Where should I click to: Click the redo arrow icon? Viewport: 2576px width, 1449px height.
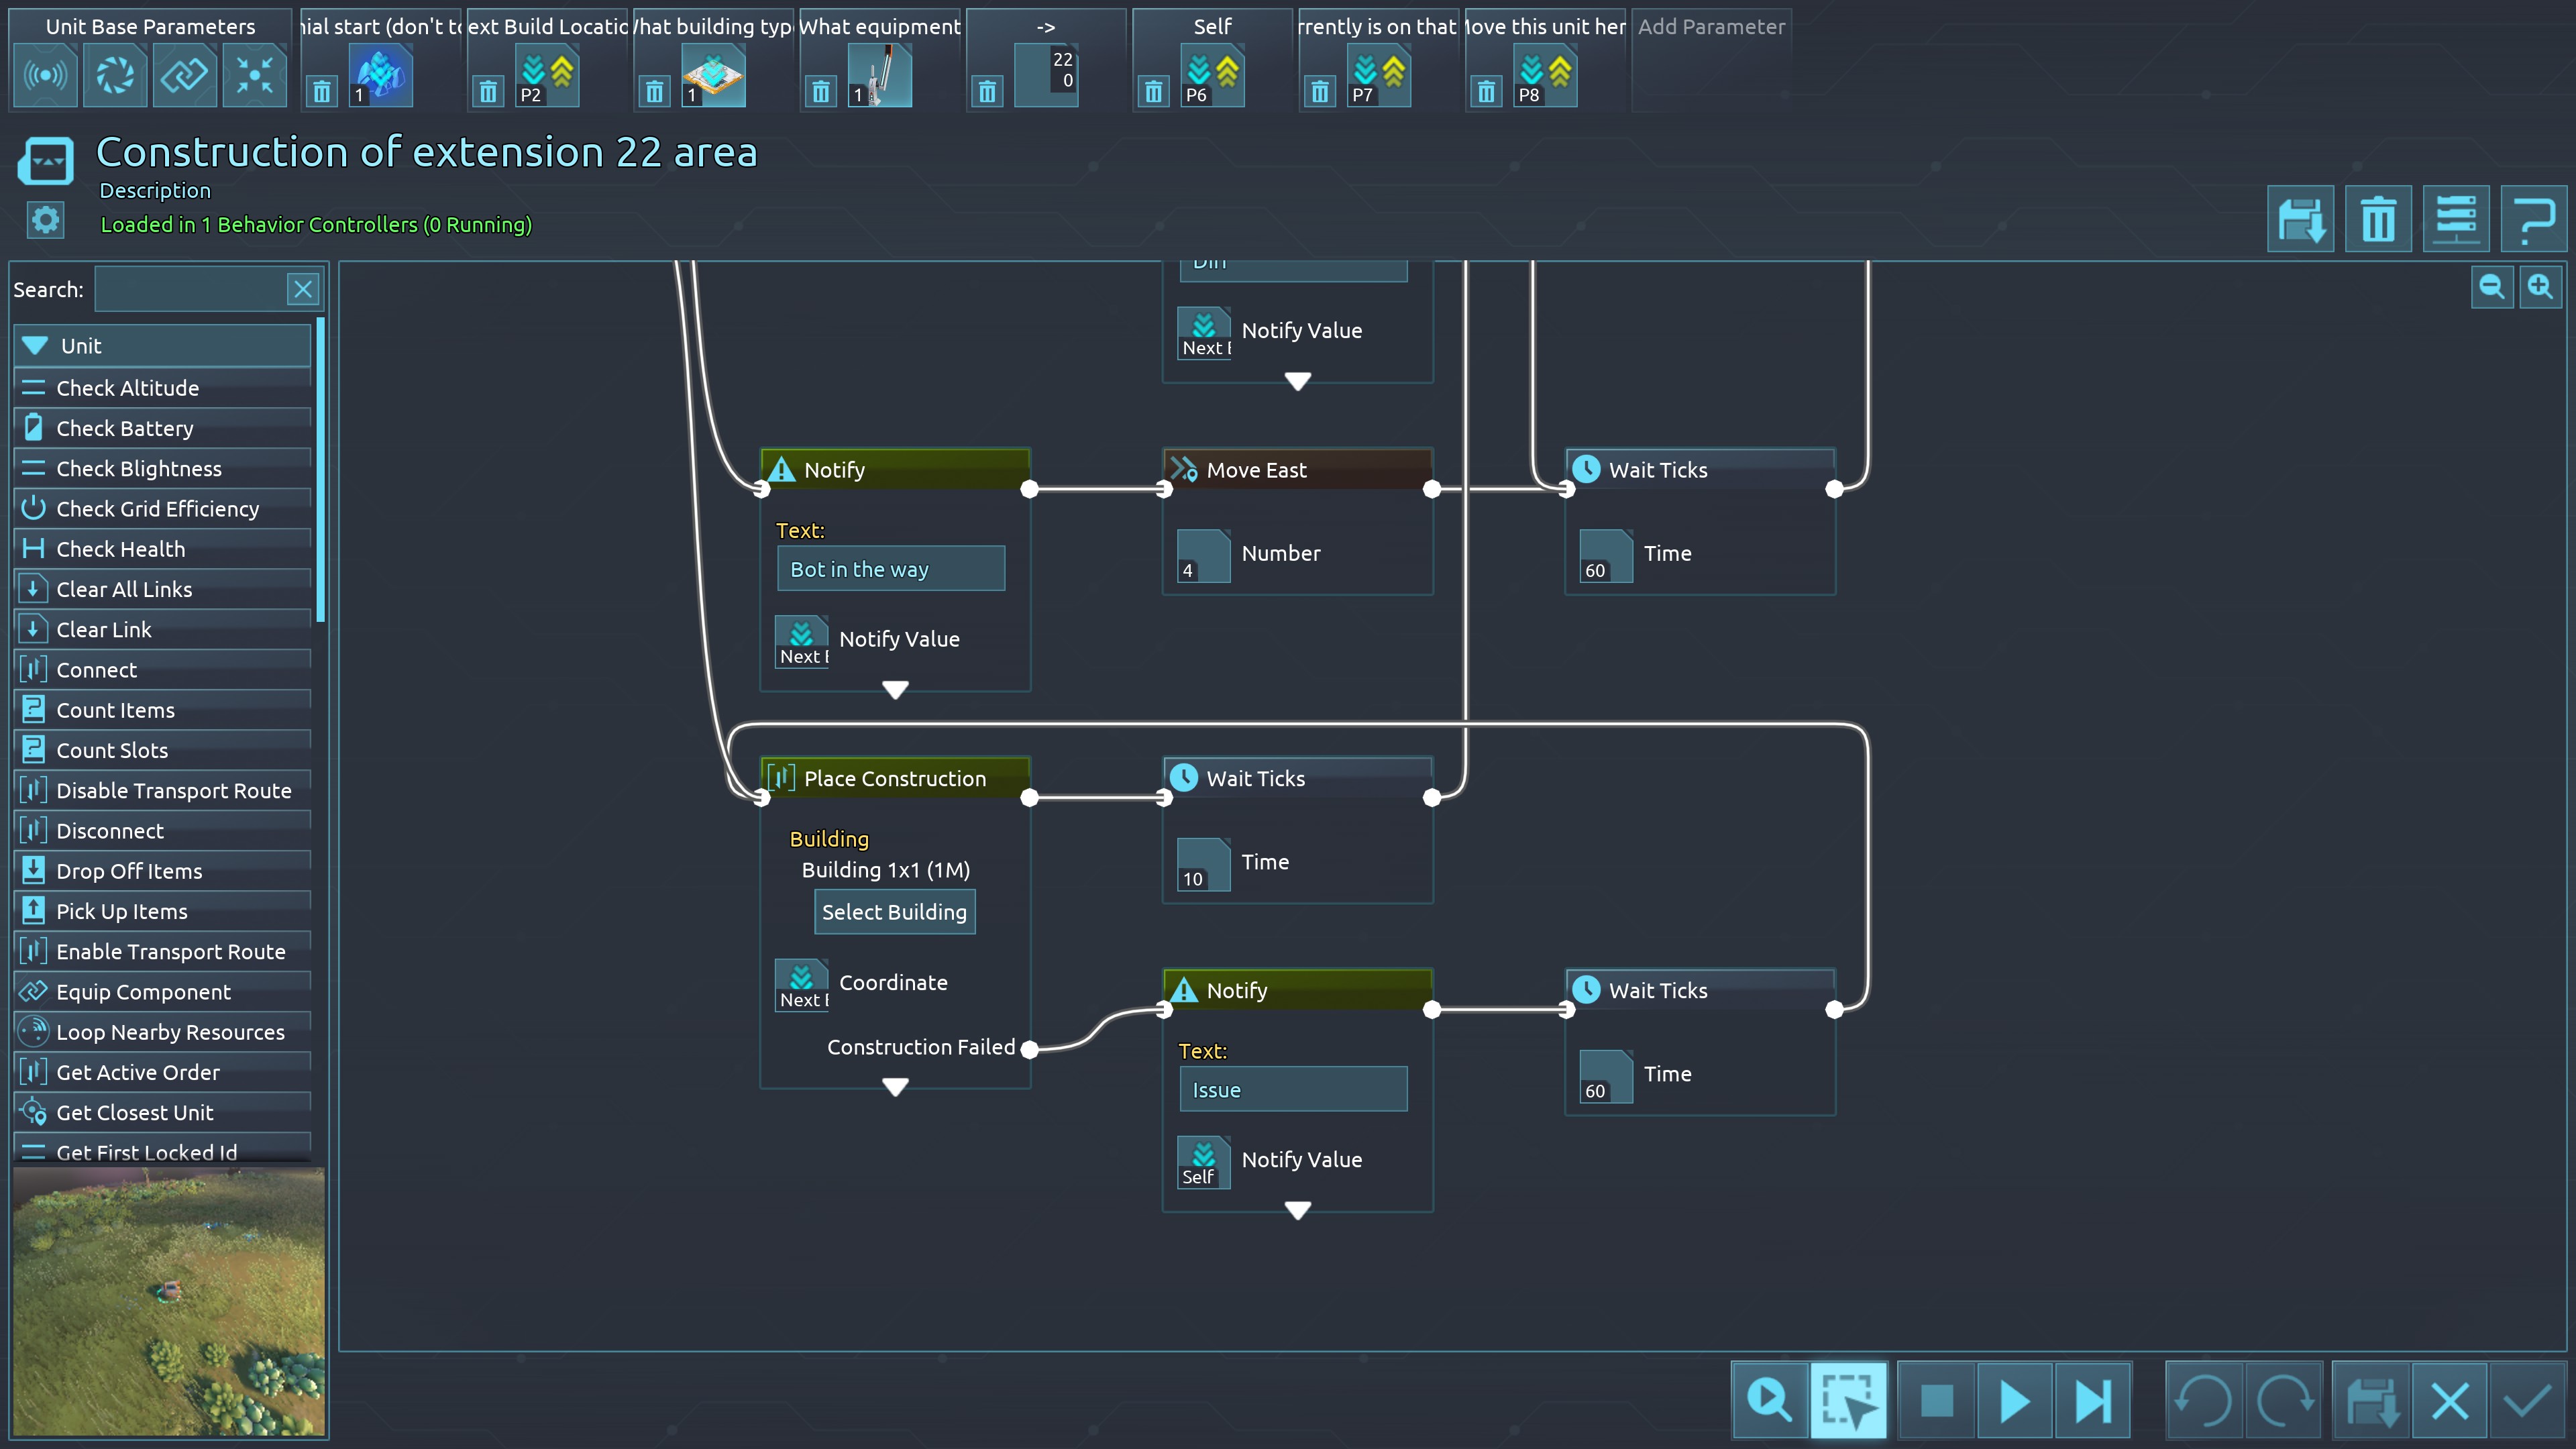tap(2284, 1400)
